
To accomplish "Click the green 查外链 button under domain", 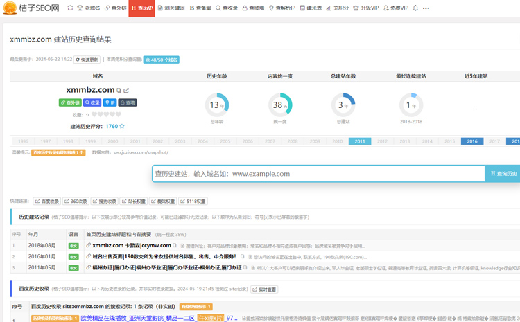I will coord(70,102).
